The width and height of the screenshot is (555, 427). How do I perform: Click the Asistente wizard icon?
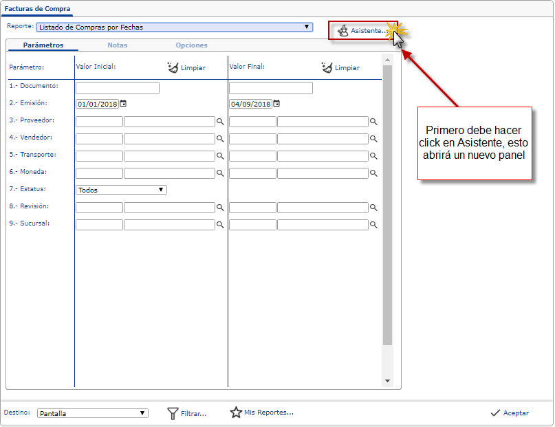(343, 31)
